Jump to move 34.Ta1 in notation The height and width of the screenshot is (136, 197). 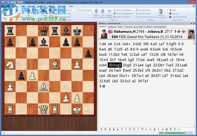[x=143, y=81]
